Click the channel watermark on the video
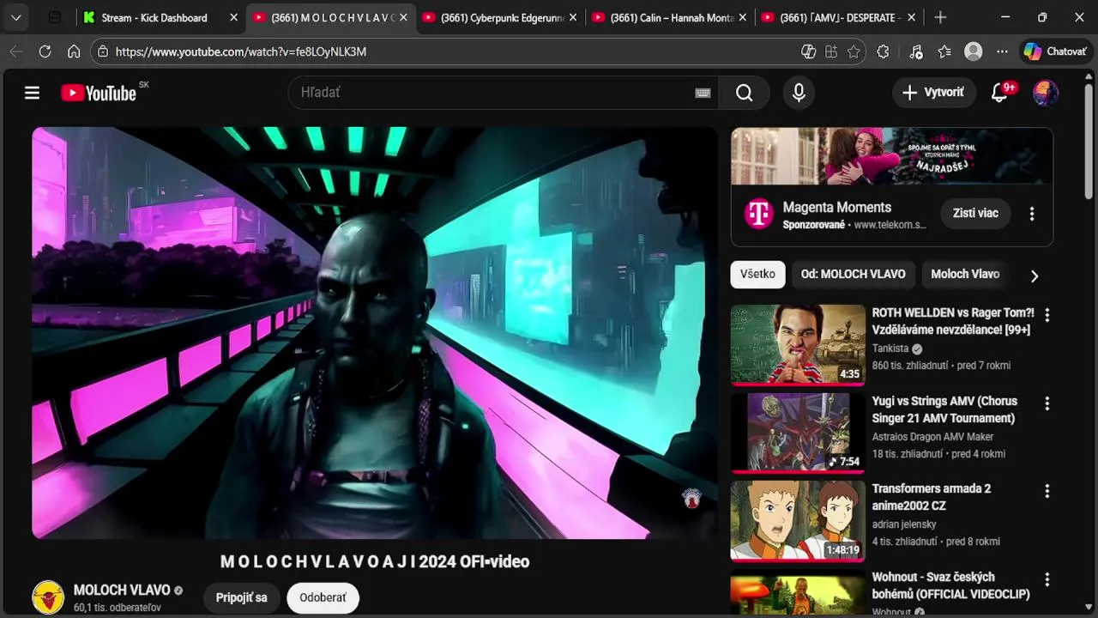The image size is (1098, 618). [x=691, y=498]
